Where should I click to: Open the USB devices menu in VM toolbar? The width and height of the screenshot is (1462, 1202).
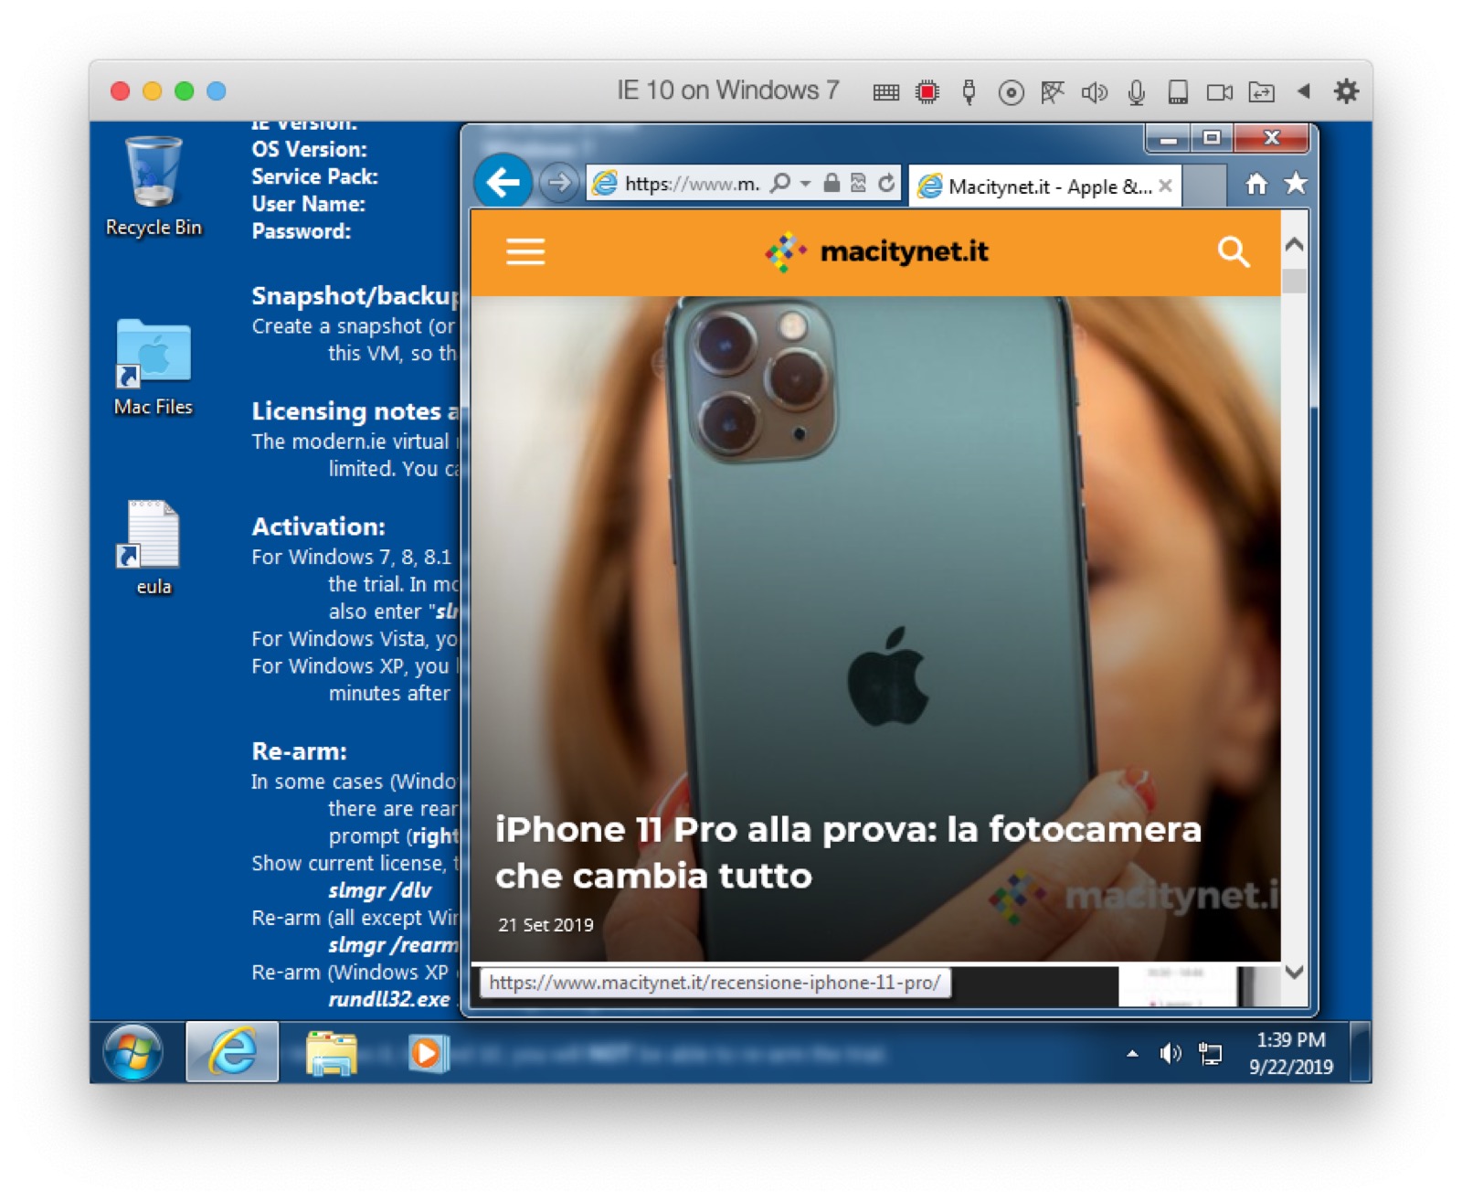[x=969, y=91]
